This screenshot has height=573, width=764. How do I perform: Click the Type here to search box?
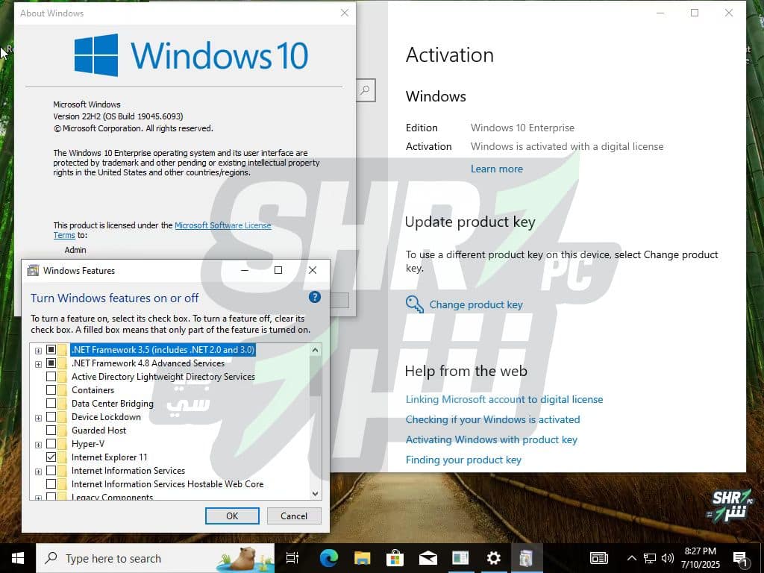tap(155, 558)
